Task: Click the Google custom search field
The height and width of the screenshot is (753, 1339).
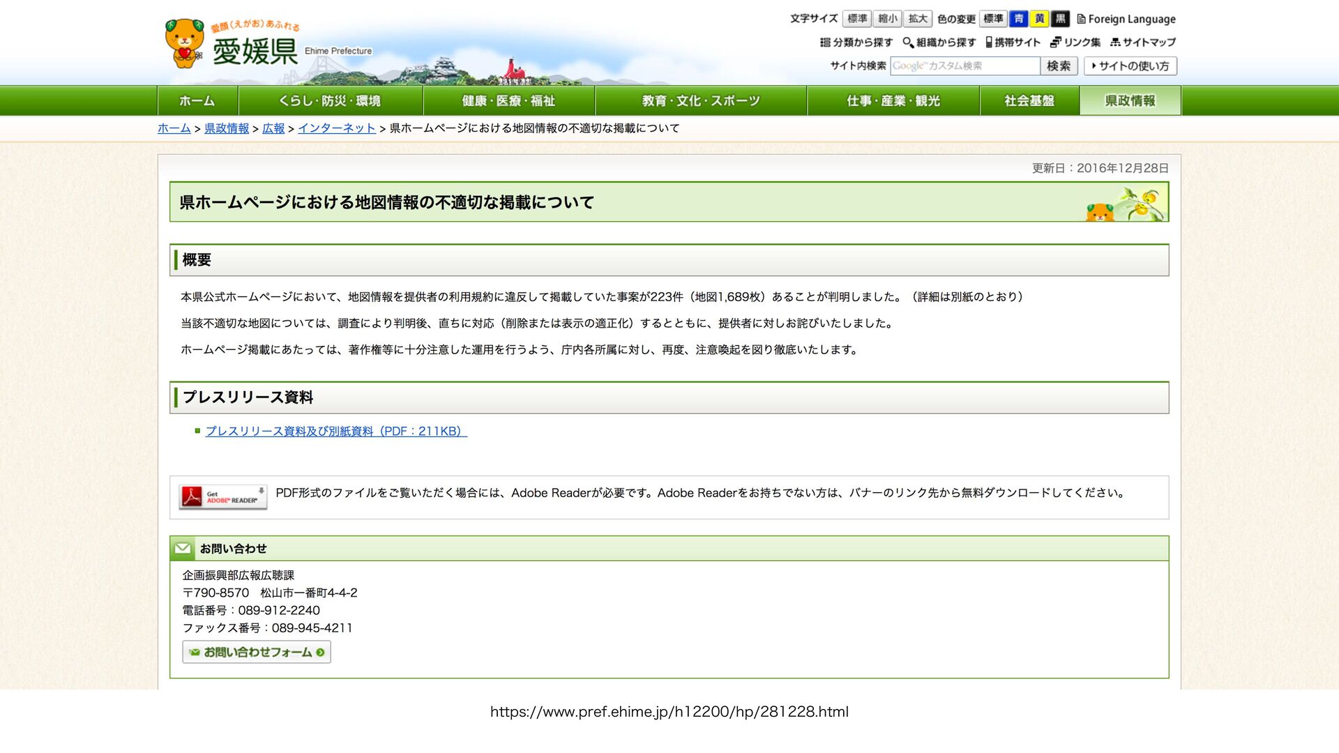Action: pyautogui.click(x=964, y=66)
